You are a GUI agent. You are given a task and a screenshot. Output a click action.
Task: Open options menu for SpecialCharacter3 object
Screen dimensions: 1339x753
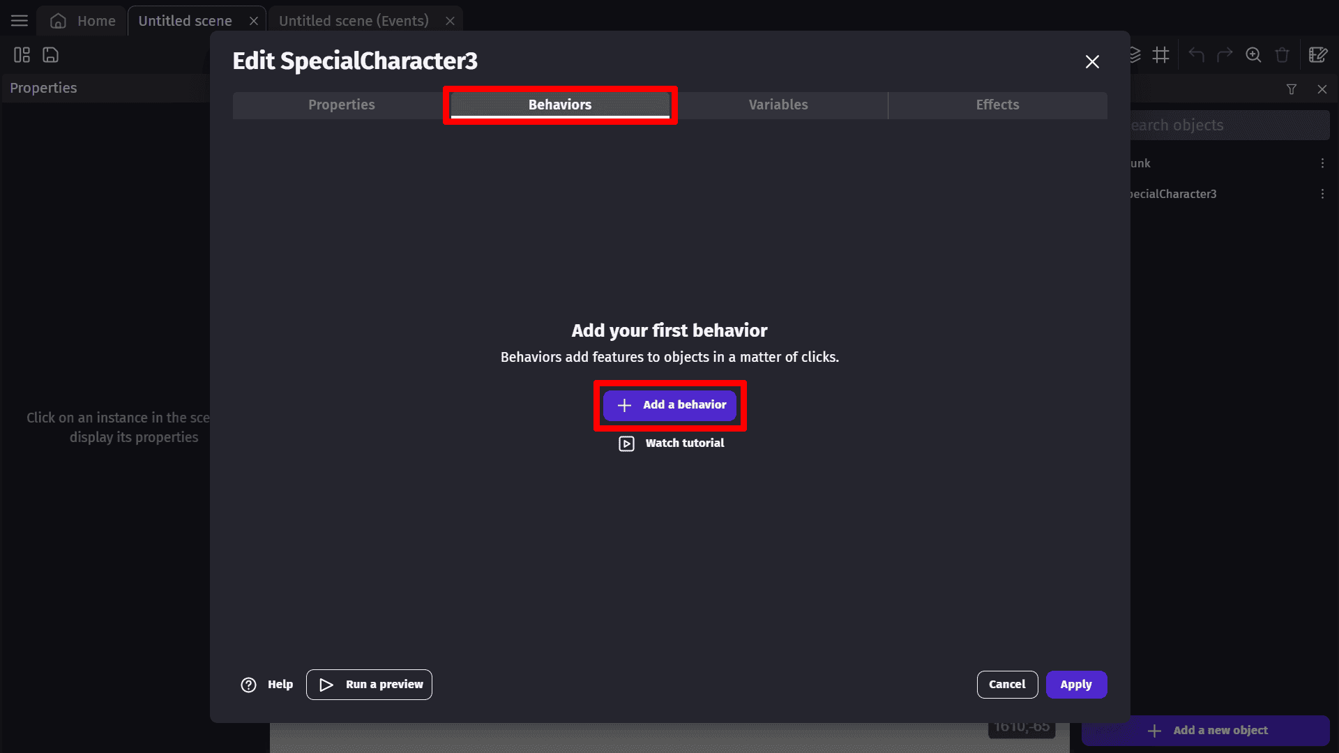pos(1322,194)
